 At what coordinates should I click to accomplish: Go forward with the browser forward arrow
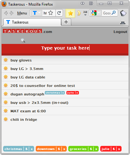(12, 13)
